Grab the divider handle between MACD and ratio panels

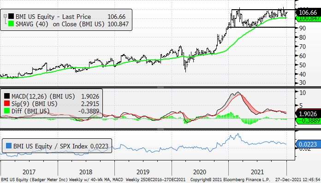coord(160,130)
